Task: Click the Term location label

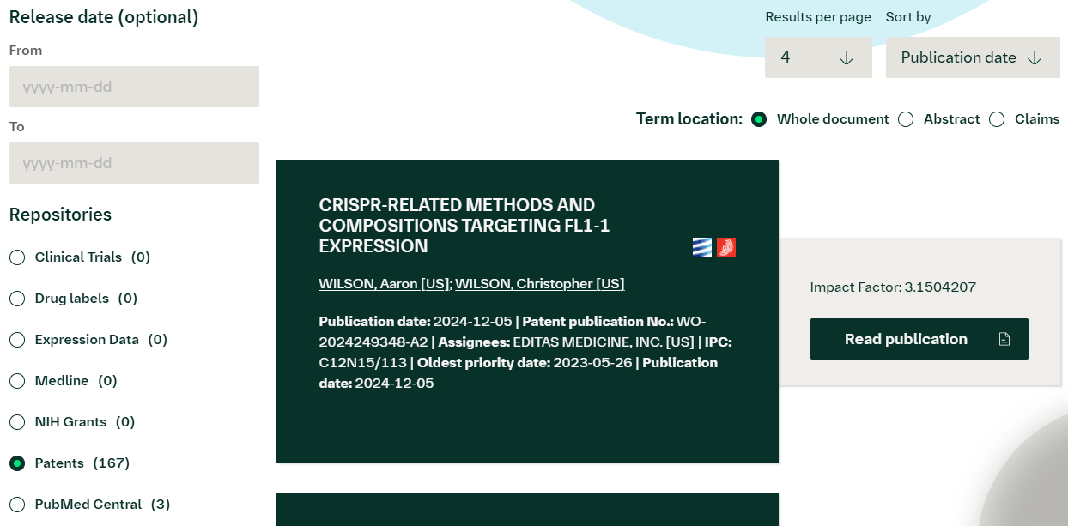Action: 689,119
